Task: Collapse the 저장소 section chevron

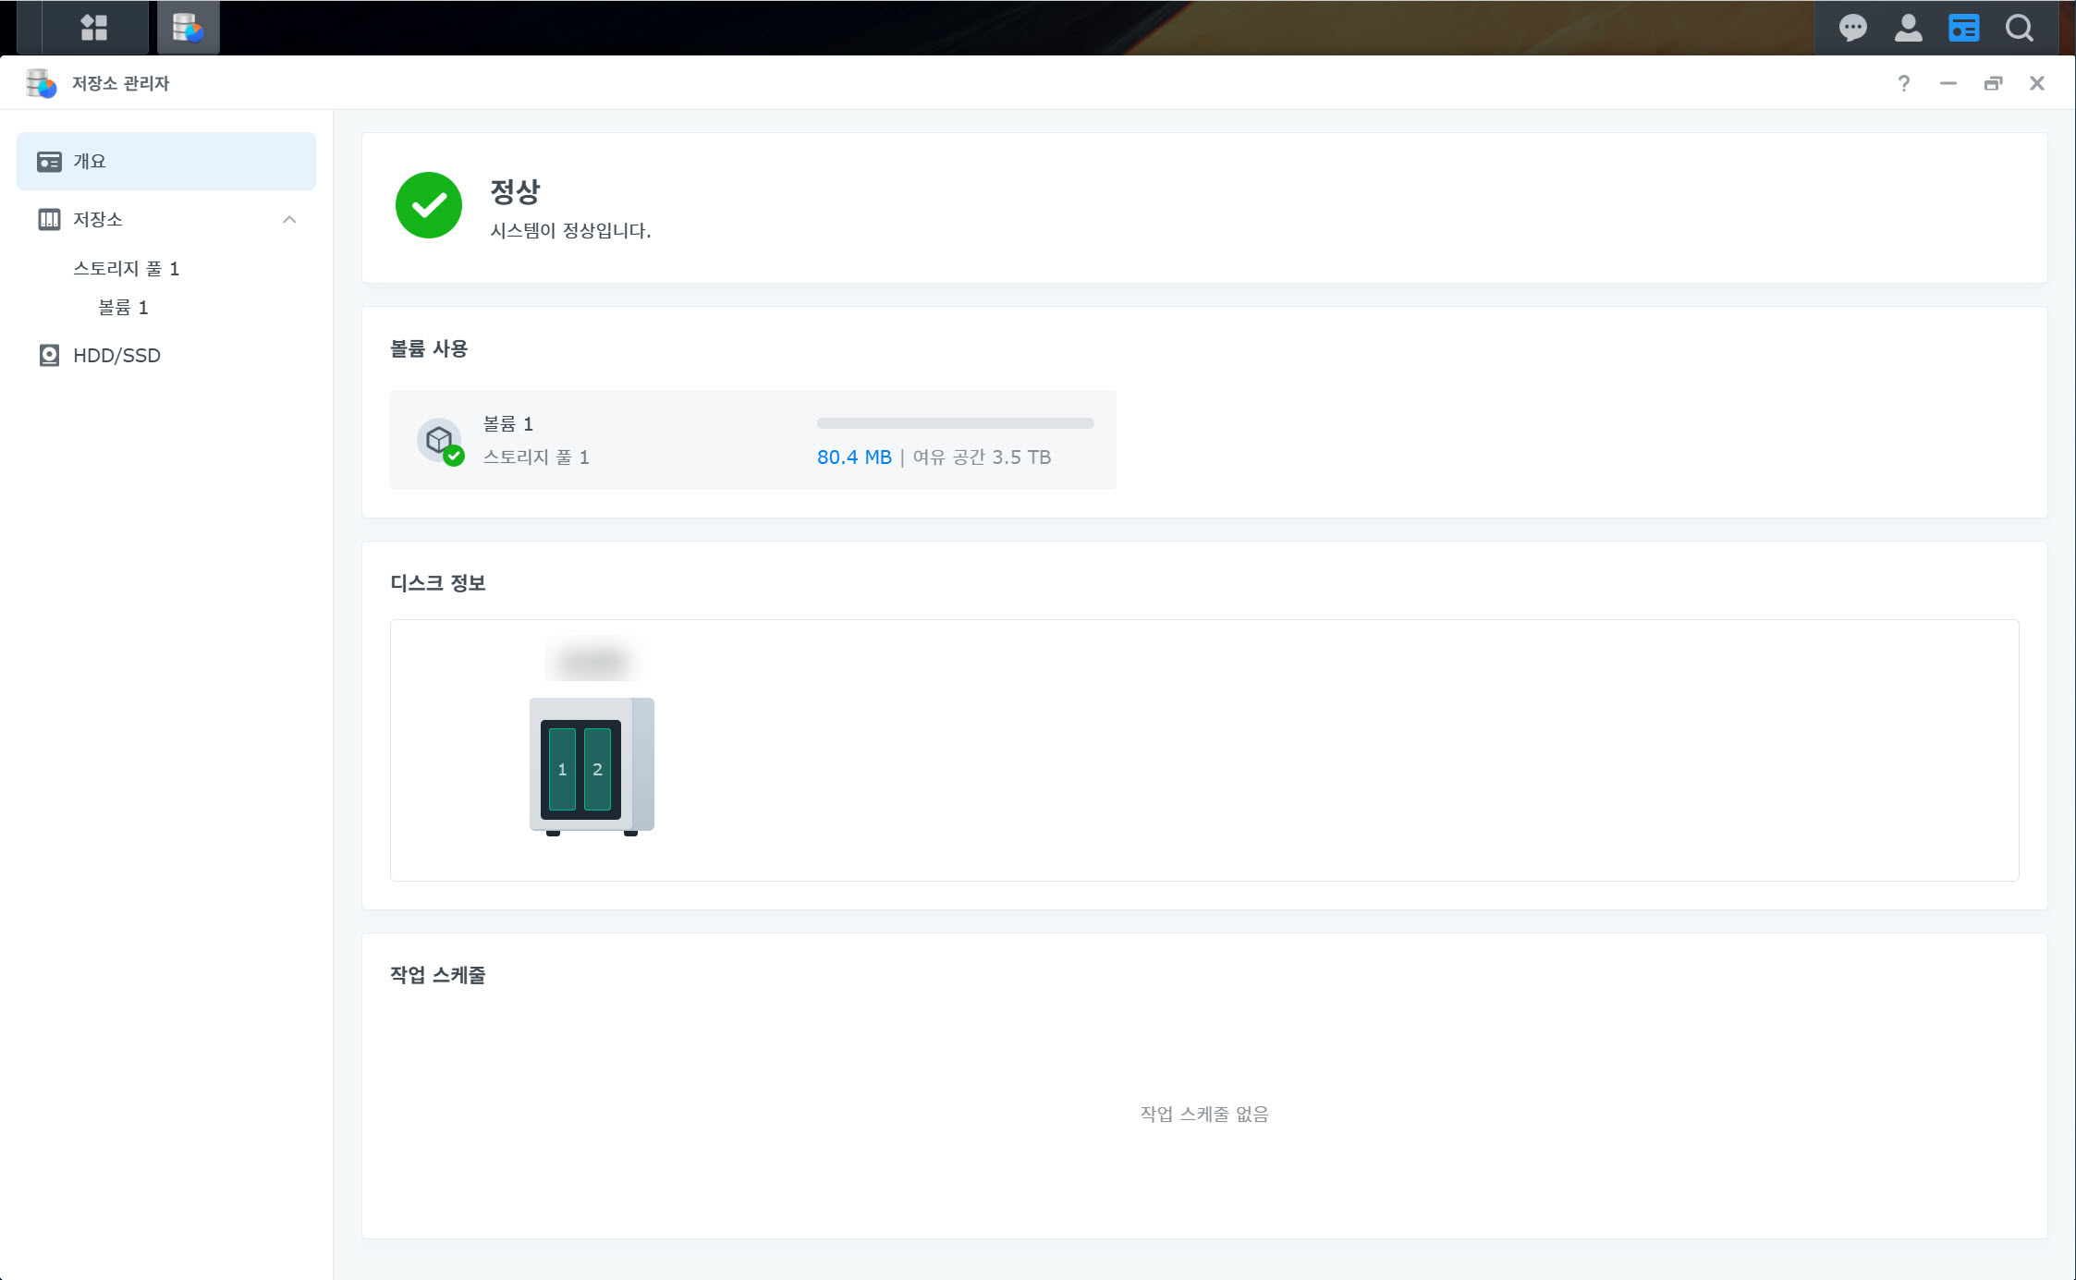Action: click(x=289, y=219)
